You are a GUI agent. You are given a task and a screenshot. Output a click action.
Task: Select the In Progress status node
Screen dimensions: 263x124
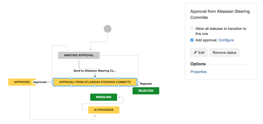tap(104, 110)
